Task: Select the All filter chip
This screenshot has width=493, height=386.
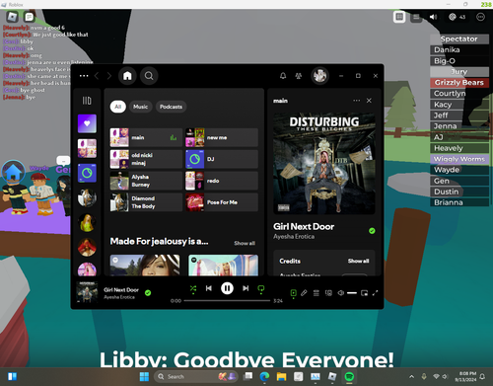Action: 118,107
